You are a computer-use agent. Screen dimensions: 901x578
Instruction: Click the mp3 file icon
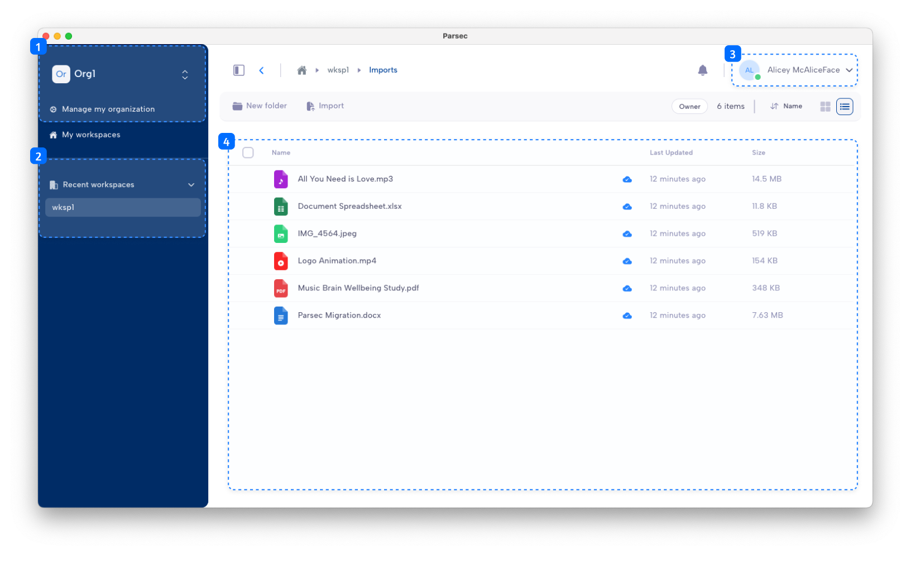(x=281, y=179)
